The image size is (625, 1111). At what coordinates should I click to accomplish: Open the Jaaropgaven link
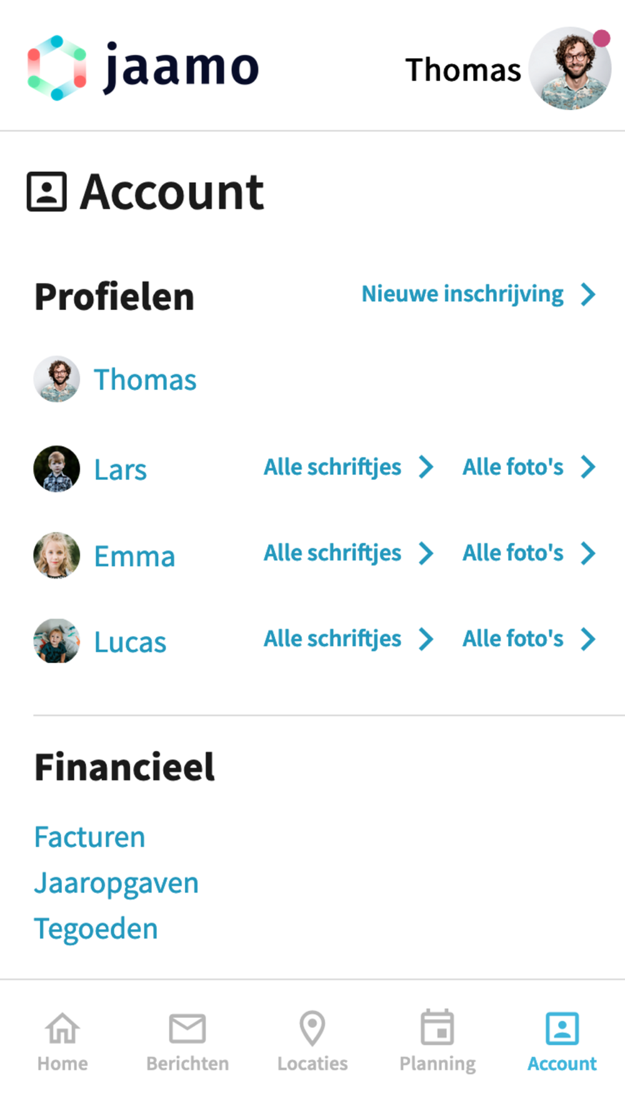[x=116, y=883]
